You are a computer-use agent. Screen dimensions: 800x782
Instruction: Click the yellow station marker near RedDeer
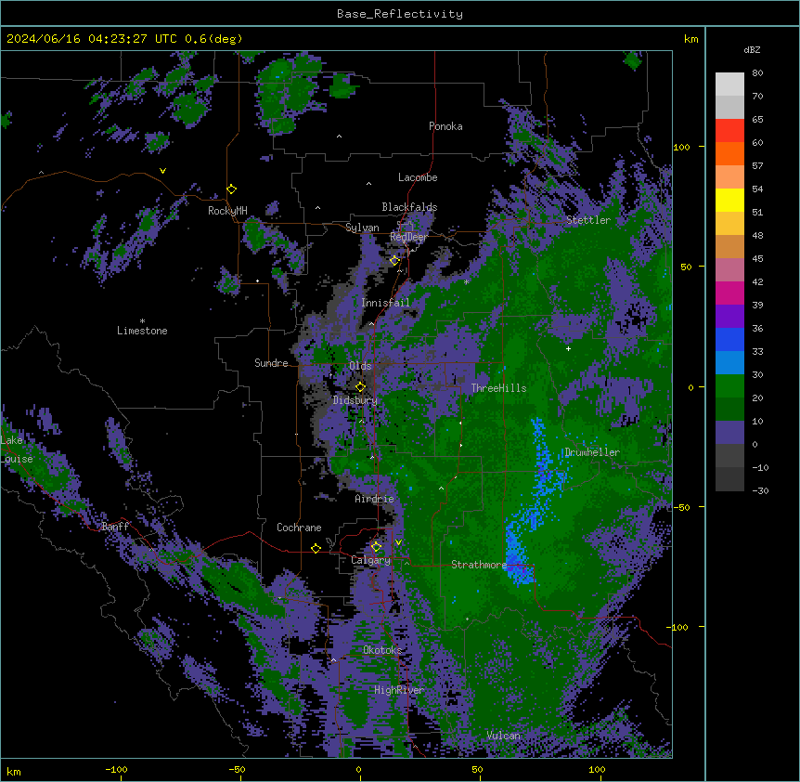coord(394,260)
